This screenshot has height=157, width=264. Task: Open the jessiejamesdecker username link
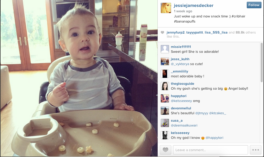pyautogui.click(x=194, y=6)
